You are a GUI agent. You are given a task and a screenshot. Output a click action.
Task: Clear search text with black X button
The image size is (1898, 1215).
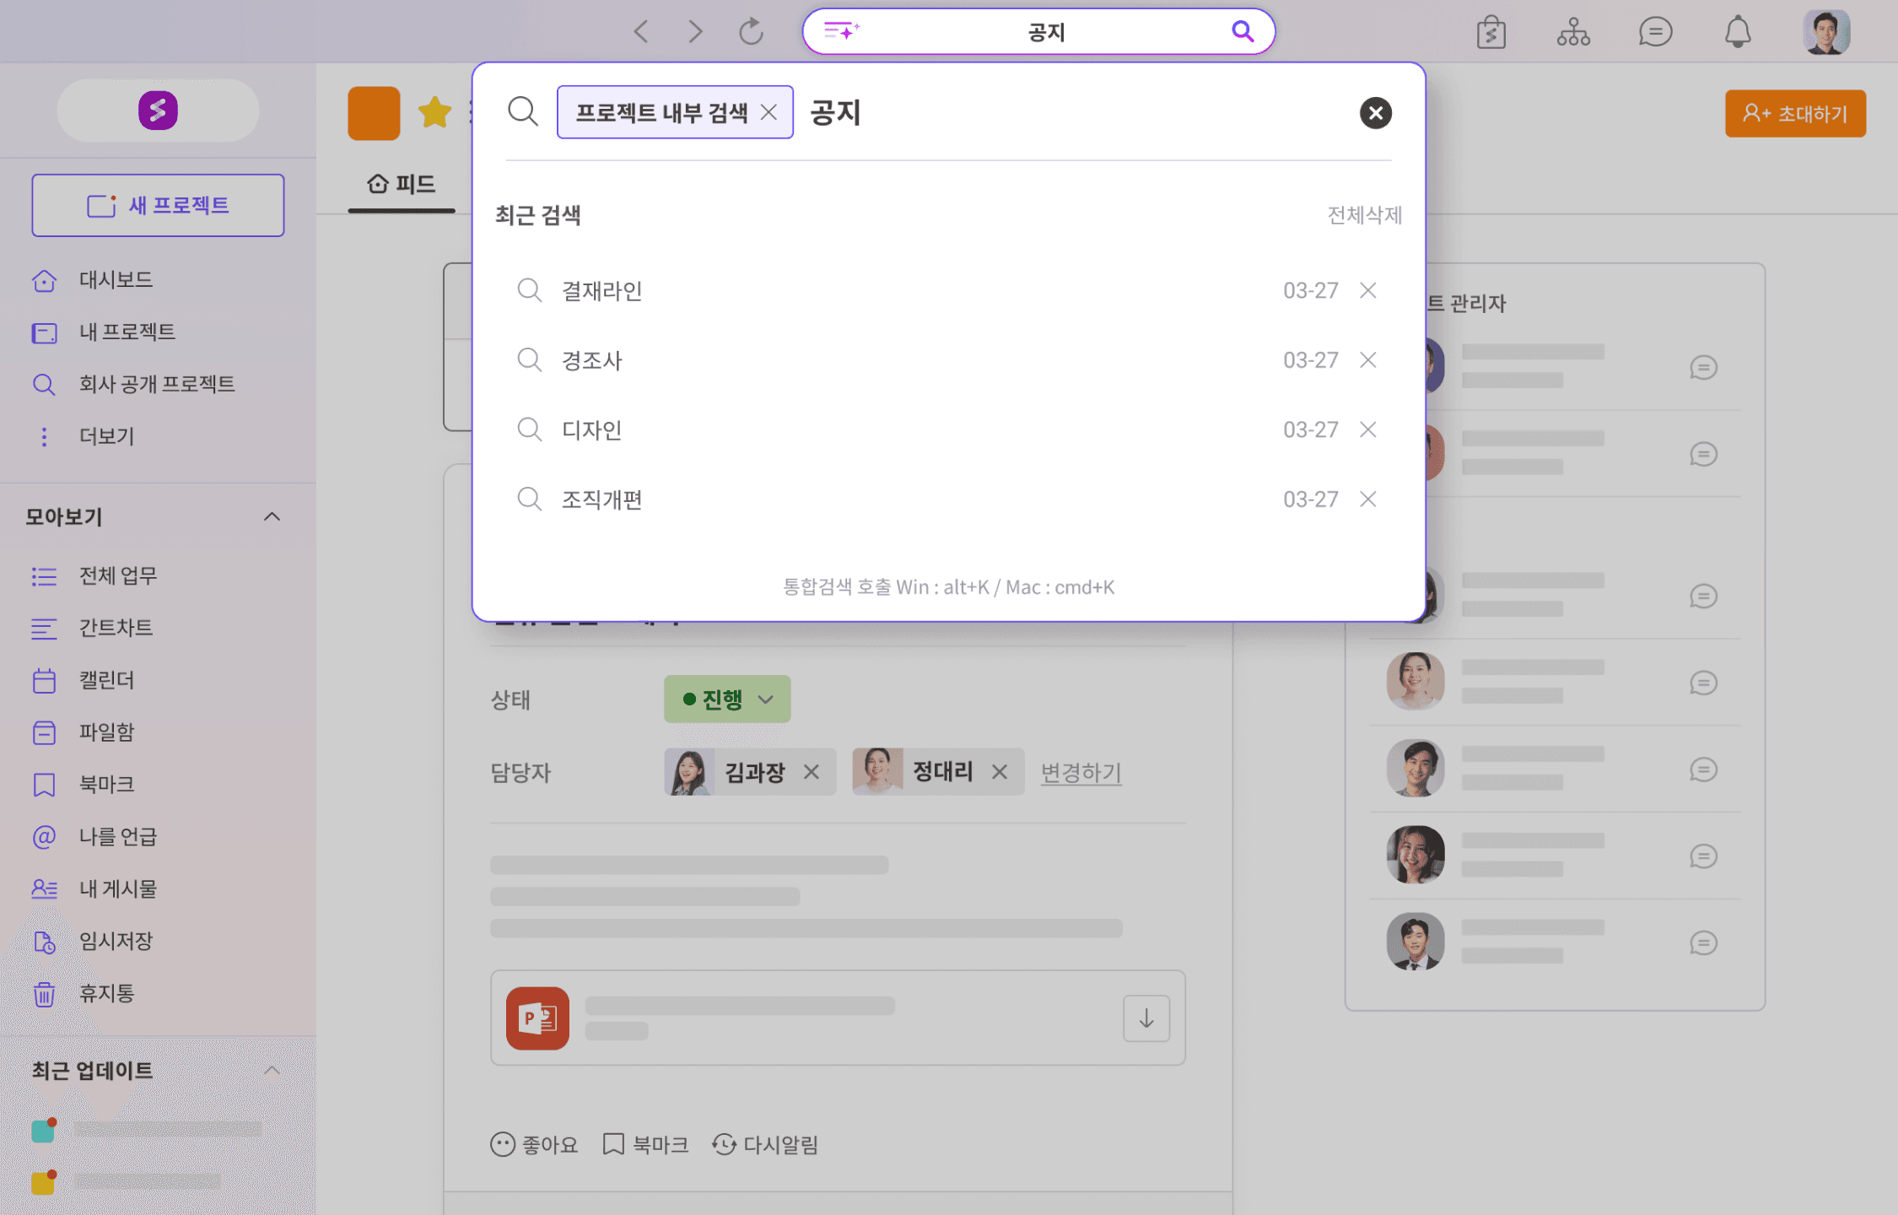click(1375, 113)
